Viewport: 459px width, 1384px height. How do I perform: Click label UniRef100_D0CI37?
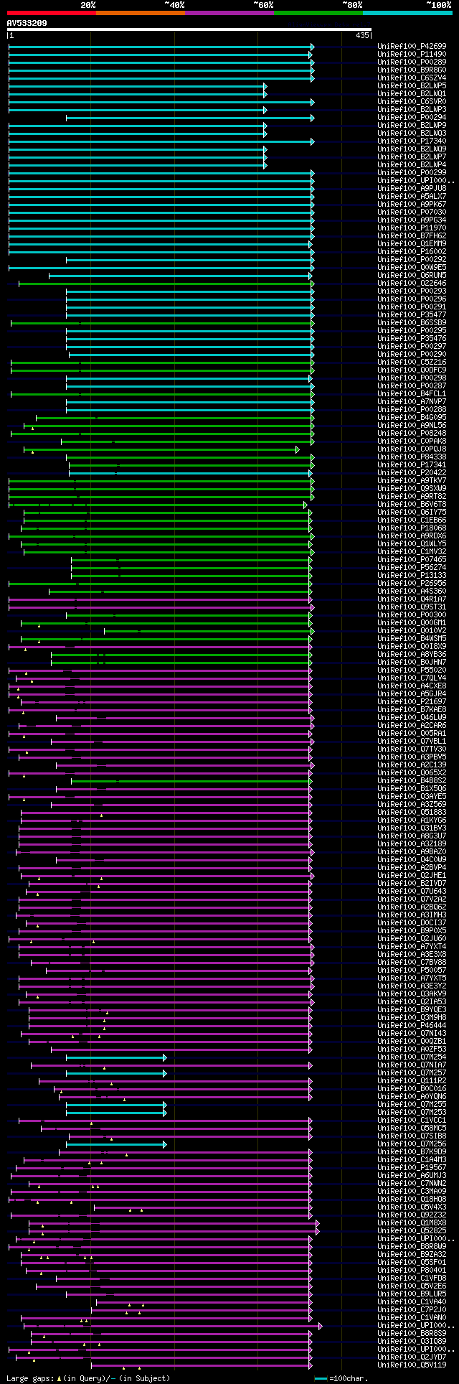(412, 923)
